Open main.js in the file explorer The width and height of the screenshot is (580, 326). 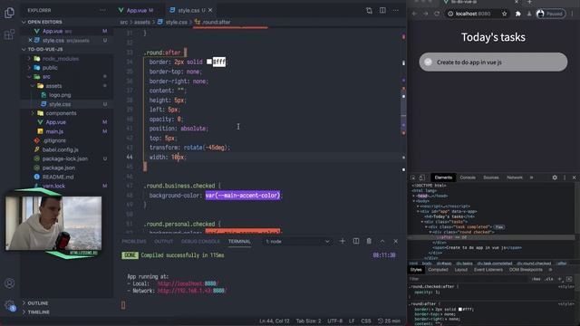[54, 131]
